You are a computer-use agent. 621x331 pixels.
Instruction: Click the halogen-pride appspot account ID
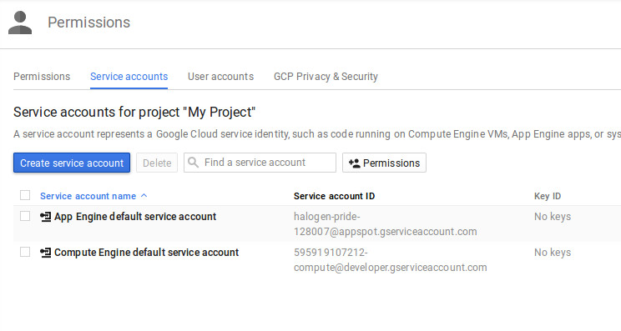click(386, 223)
